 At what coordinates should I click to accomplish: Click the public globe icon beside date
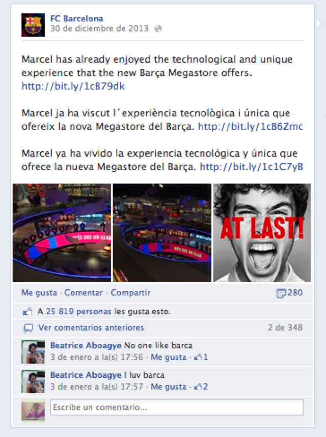[158, 29]
